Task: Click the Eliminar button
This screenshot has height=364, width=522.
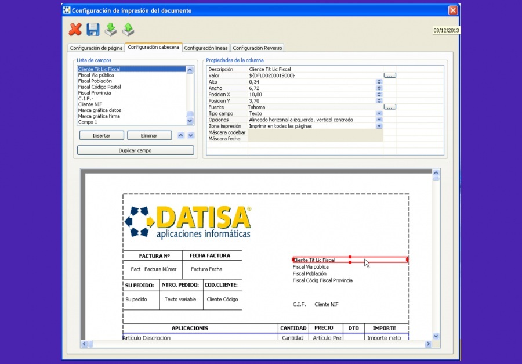Action: tap(149, 135)
